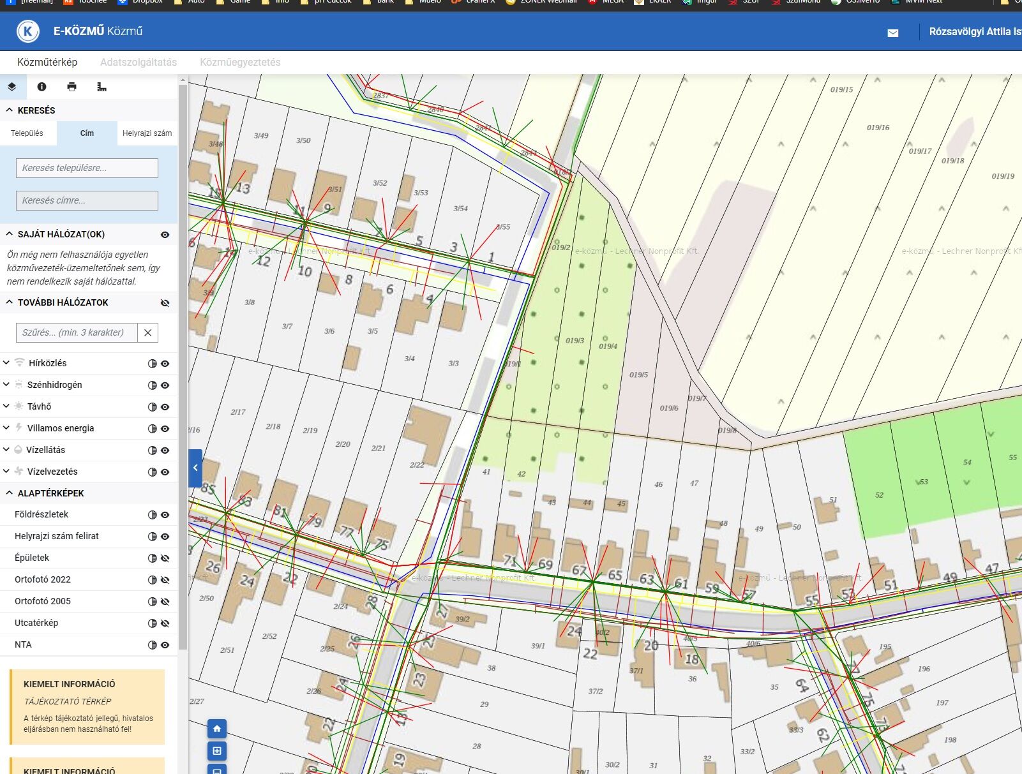Viewport: 1022px width, 774px height.
Task: Open Rózsavölgyi Attila user account
Action: tap(975, 31)
